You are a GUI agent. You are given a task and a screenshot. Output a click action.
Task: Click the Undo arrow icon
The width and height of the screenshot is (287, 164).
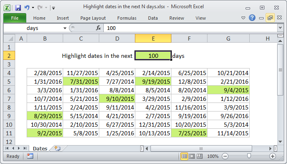click(x=27, y=7)
